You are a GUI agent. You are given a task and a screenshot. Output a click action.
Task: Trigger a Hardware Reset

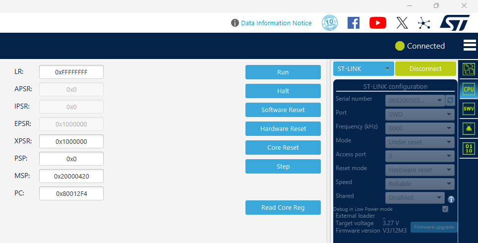point(283,128)
